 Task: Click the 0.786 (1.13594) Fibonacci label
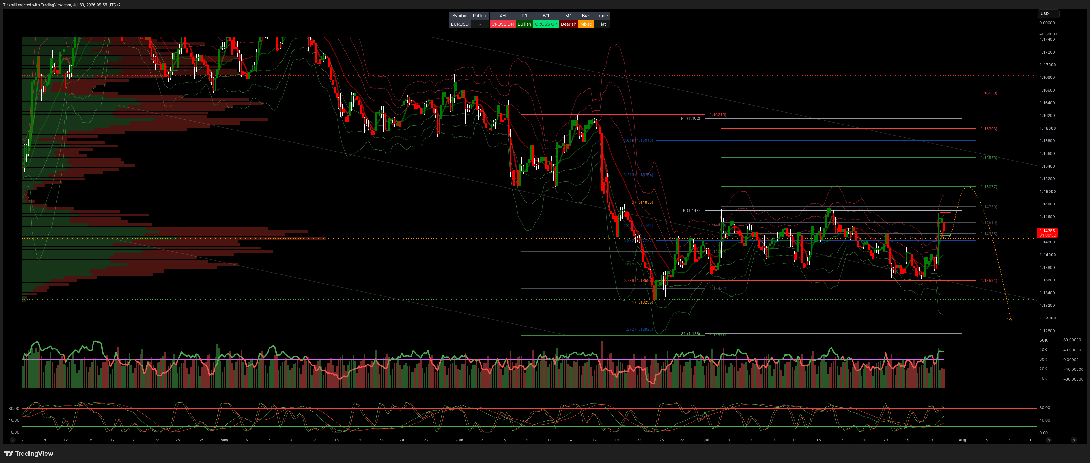tap(638, 281)
